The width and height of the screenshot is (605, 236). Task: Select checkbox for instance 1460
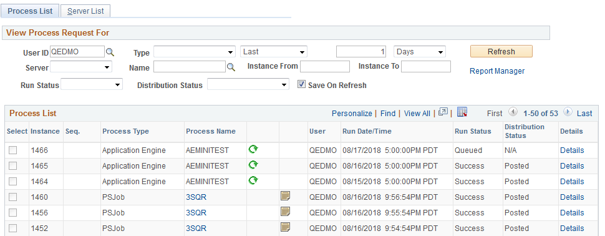[x=13, y=197]
